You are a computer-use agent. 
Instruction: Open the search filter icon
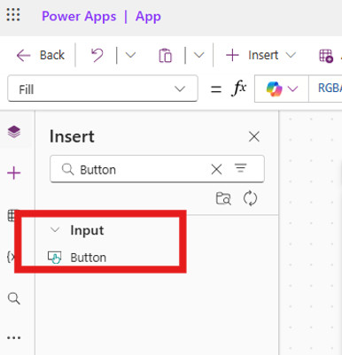pyautogui.click(x=241, y=168)
